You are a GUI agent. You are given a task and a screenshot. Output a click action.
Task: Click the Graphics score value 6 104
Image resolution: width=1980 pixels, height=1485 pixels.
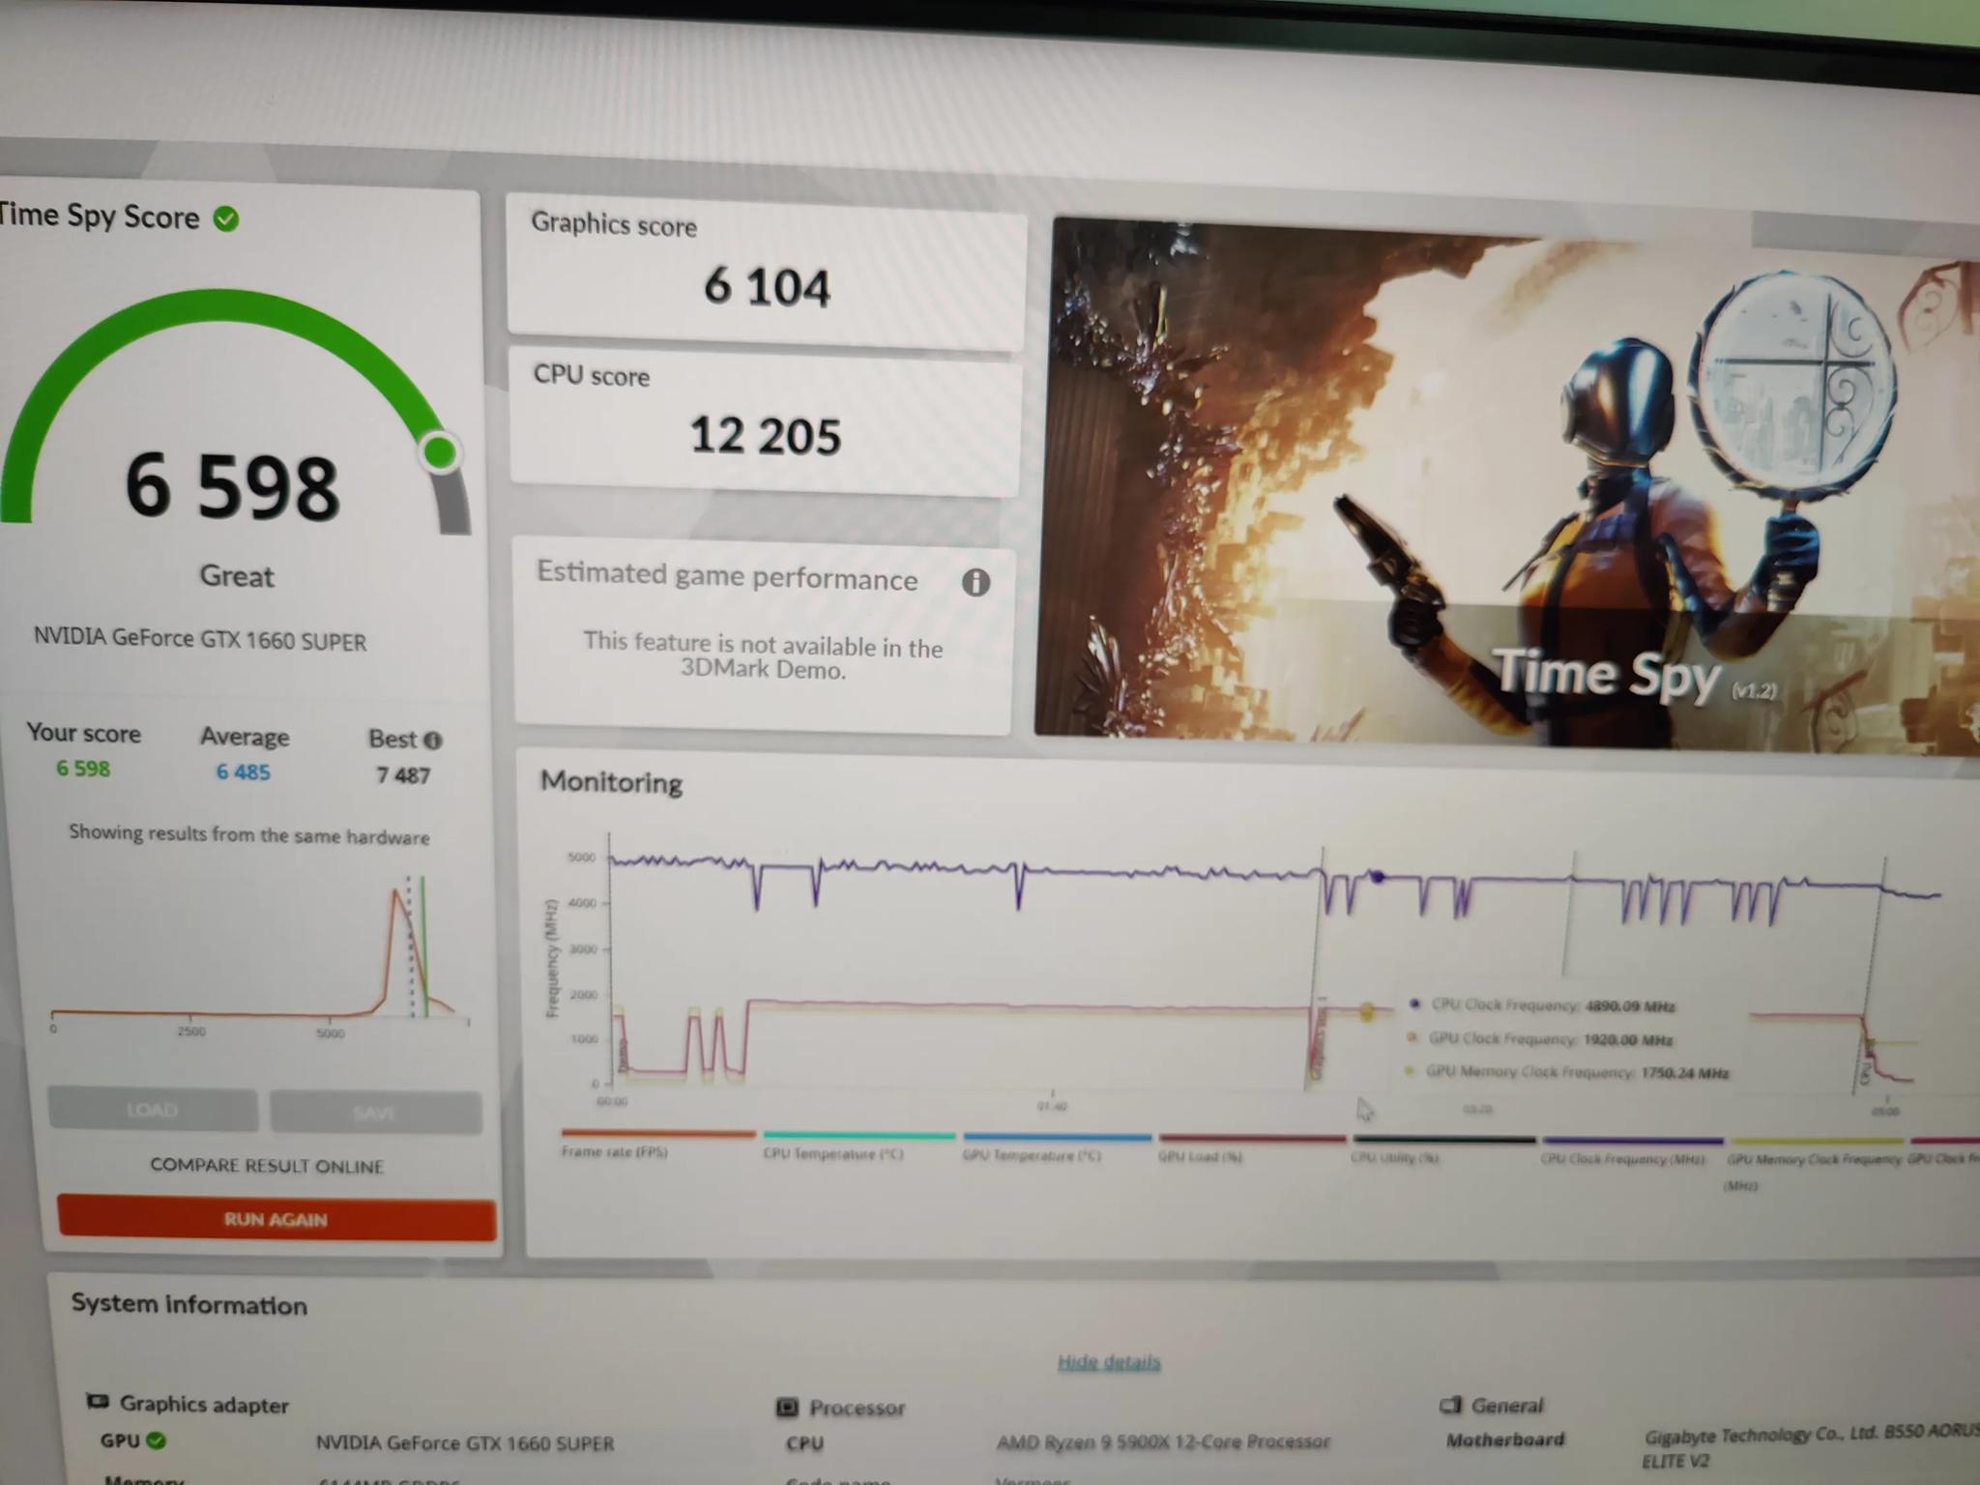pos(767,286)
